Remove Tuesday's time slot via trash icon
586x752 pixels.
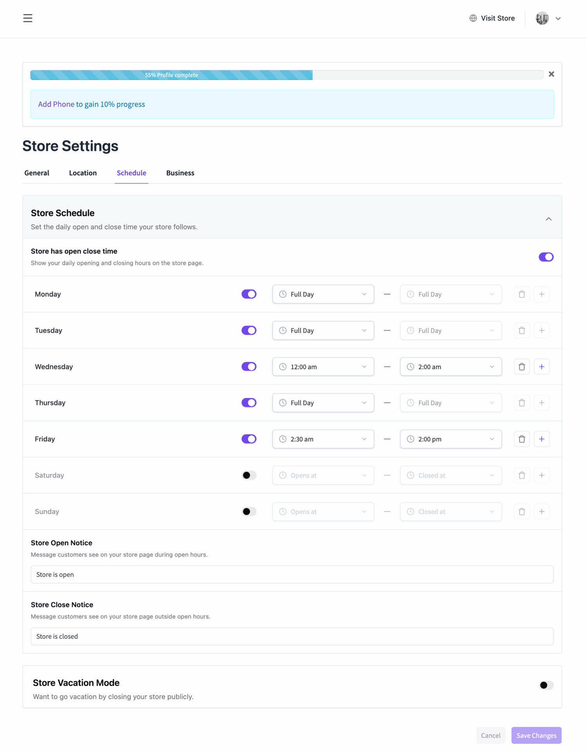pyautogui.click(x=522, y=331)
